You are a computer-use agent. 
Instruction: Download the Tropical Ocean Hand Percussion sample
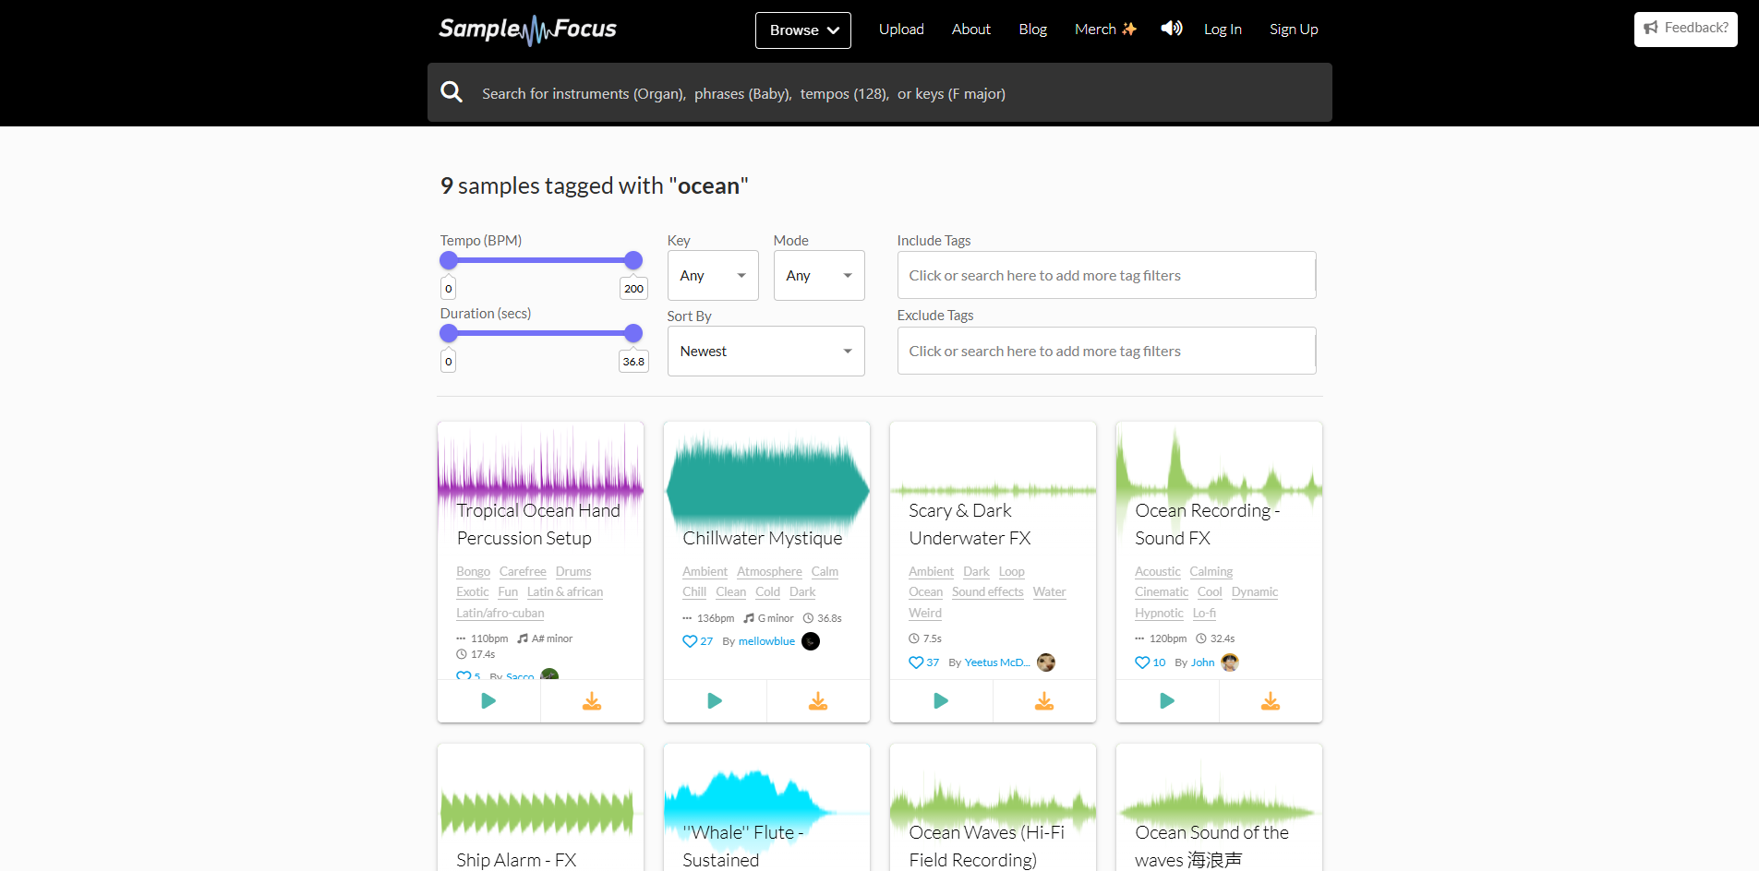click(x=592, y=701)
